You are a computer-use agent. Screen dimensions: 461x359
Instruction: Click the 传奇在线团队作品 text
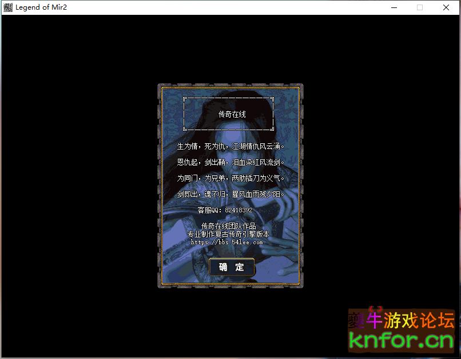[228, 226]
